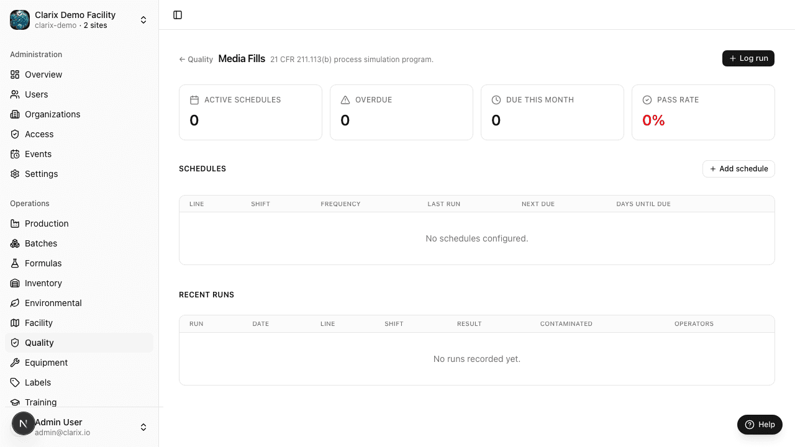Viewport: 795px width, 447px height.
Task: Select the Overdue stat card
Action: click(x=401, y=112)
